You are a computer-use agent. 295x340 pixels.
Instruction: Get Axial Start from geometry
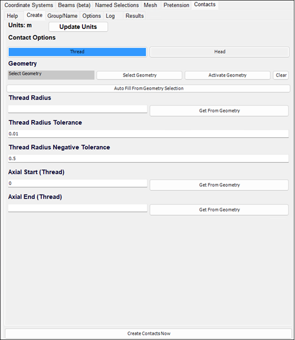(x=219, y=185)
